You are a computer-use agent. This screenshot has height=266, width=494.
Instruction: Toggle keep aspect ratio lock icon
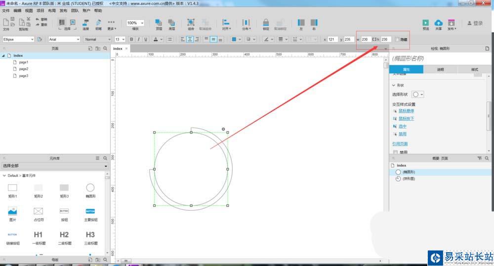point(374,39)
